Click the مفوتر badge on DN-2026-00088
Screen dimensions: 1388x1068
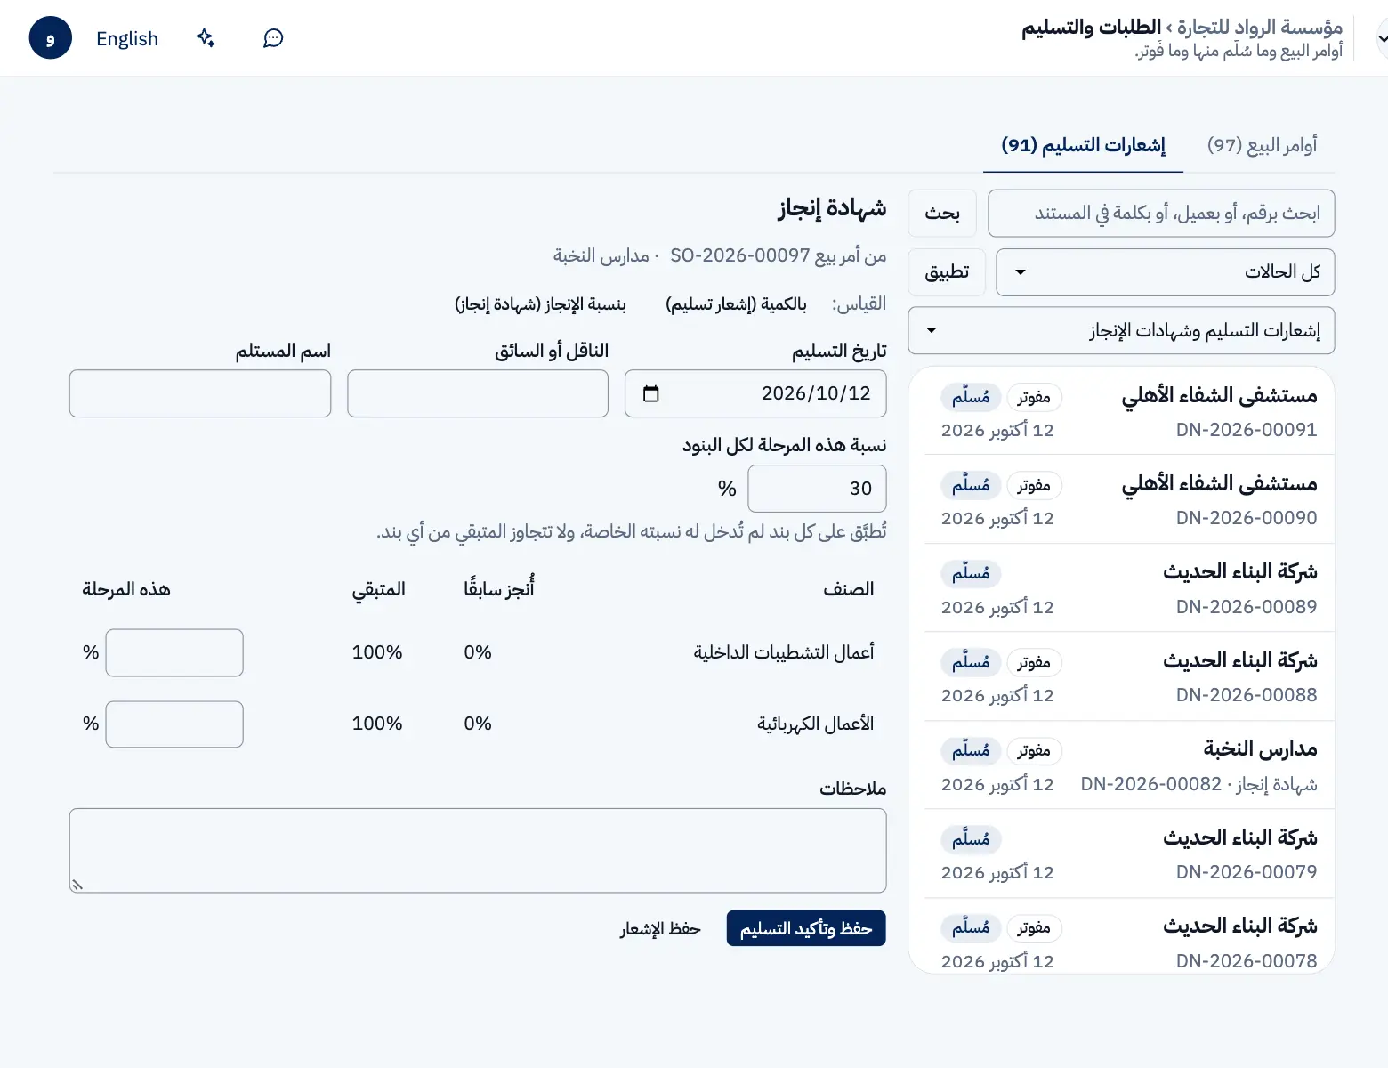coord(1034,662)
